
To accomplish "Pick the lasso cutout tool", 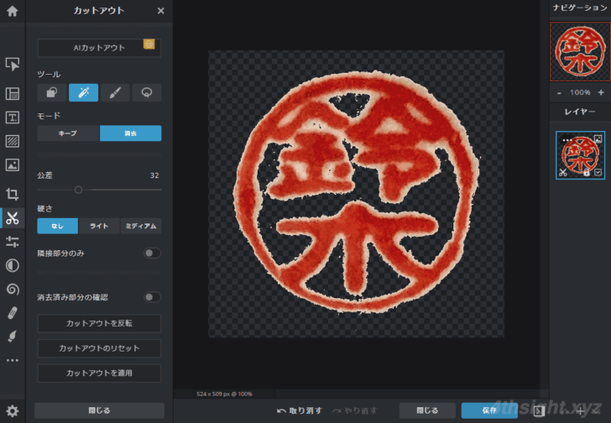I will point(146,93).
